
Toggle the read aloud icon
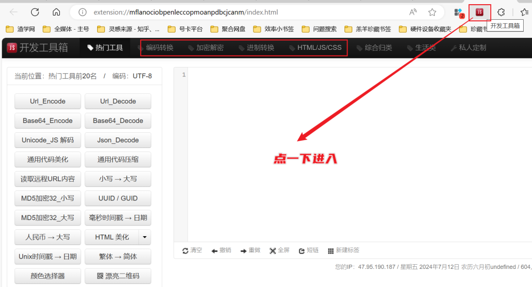413,12
